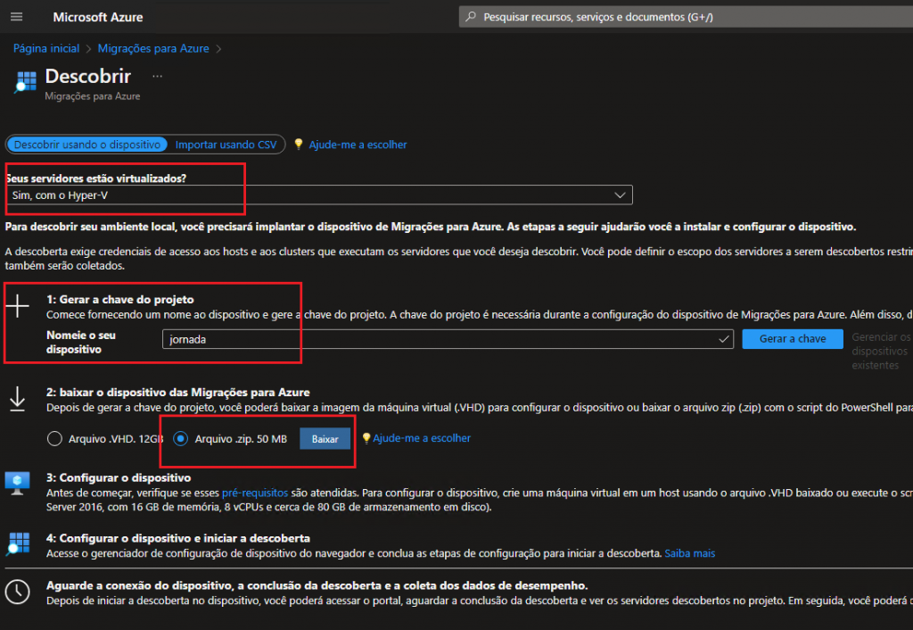Click the Página inicial breadcrumb

point(46,48)
